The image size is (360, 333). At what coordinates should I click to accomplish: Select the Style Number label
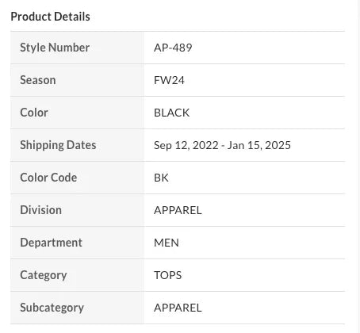click(x=55, y=48)
